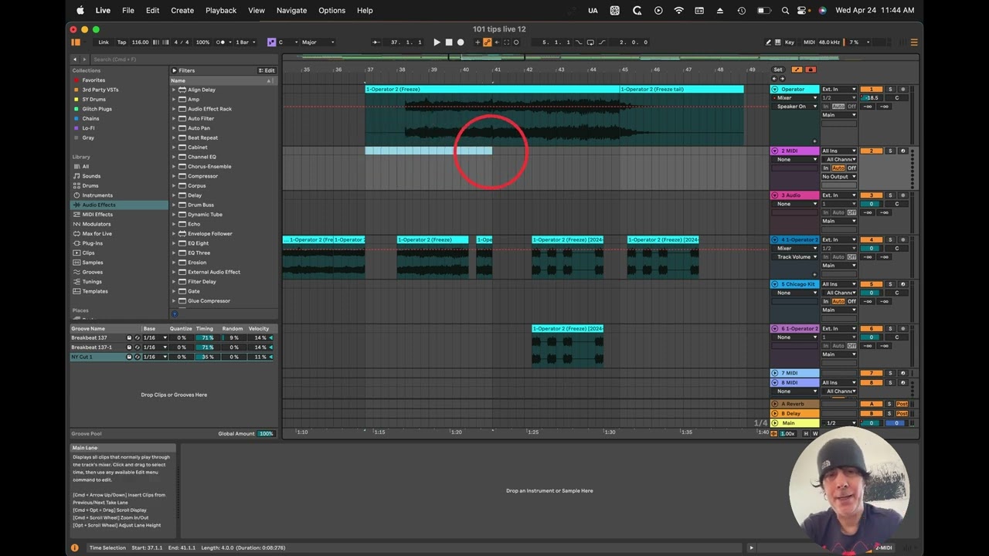The image size is (989, 556).
Task: Open the Scale Mode purple icon
Action: click(x=271, y=42)
